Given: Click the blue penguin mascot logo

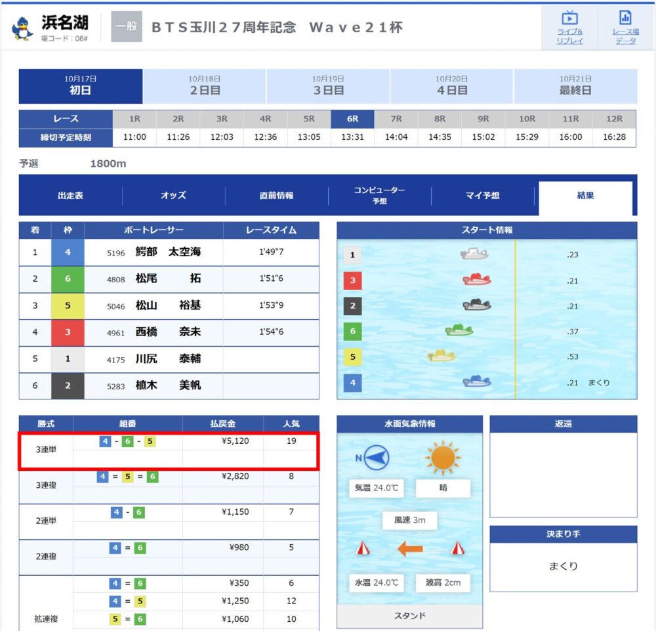Looking at the screenshot, I should pos(22,29).
